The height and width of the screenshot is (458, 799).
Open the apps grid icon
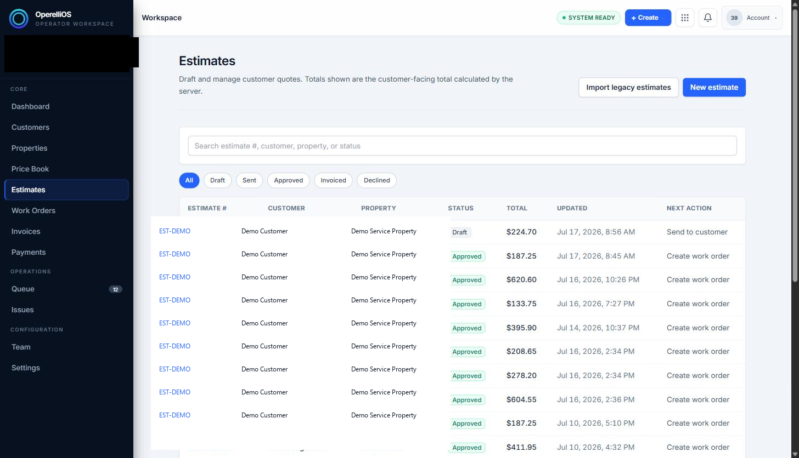tap(685, 18)
